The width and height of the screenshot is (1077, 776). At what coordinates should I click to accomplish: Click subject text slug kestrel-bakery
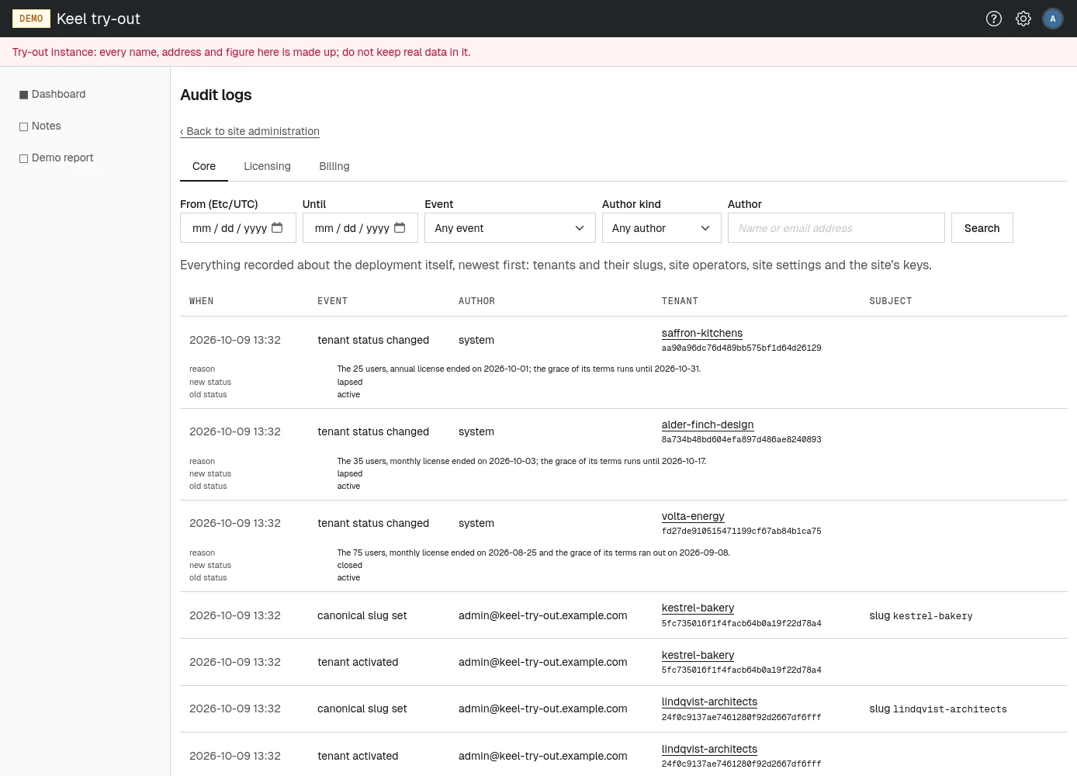pos(920,615)
